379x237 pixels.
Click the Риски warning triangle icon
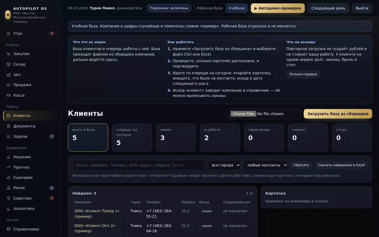click(8, 188)
